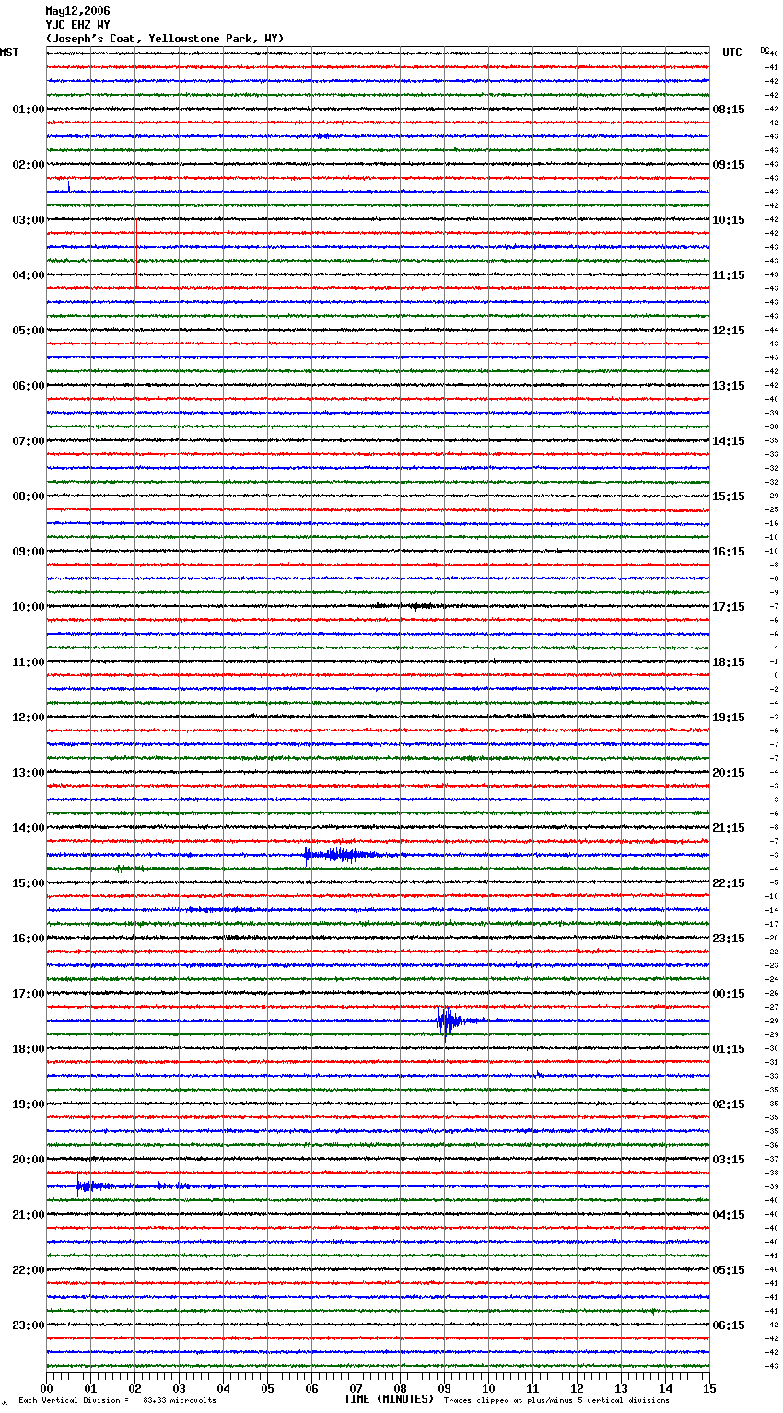Click the 08:00 MST time label

(x=28, y=496)
